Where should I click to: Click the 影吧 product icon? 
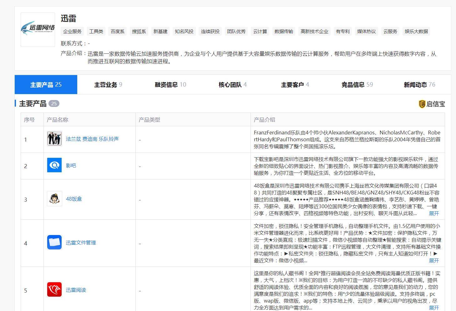pyautogui.click(x=54, y=165)
